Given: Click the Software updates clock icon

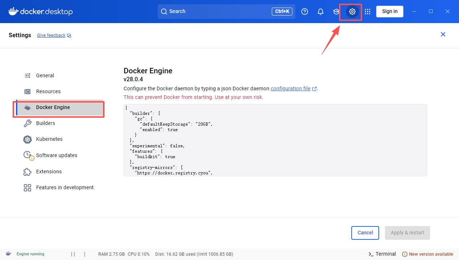Looking at the screenshot, I should (x=28, y=156).
